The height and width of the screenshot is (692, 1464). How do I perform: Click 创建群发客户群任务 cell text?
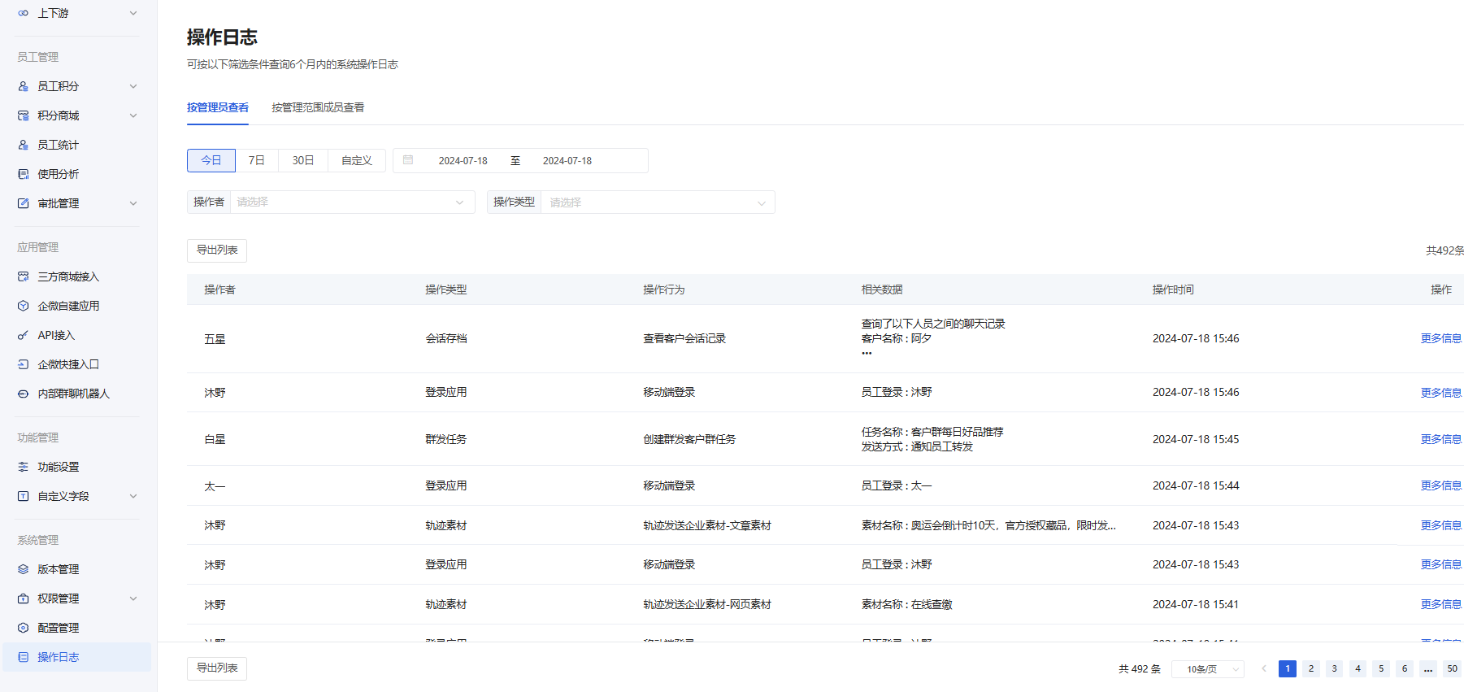point(689,439)
